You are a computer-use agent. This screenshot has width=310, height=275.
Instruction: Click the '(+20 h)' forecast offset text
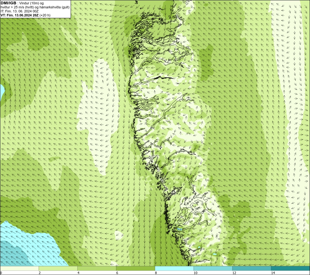click(45, 15)
